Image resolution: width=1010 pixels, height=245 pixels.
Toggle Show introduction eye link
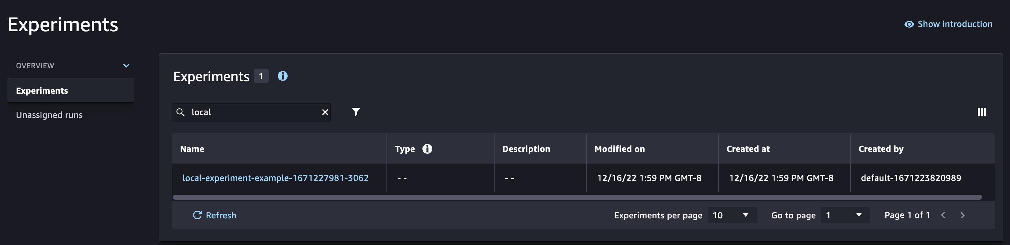(x=948, y=24)
